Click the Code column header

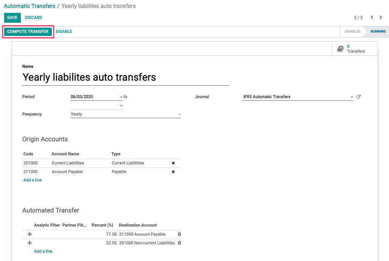[x=28, y=154]
